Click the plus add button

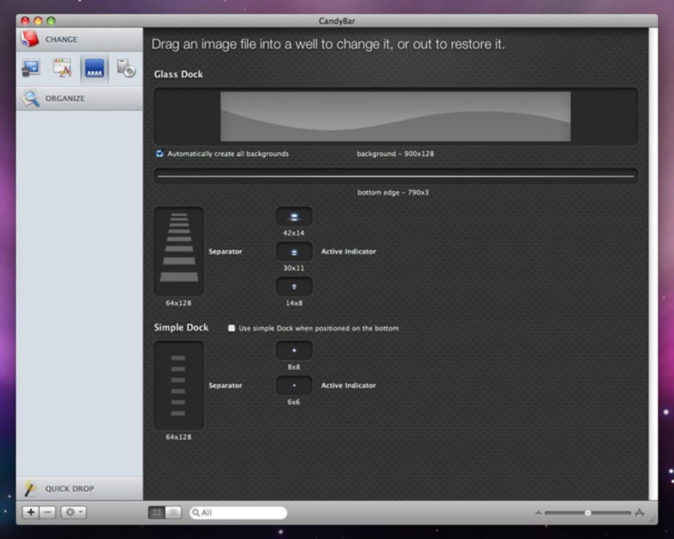coord(31,512)
